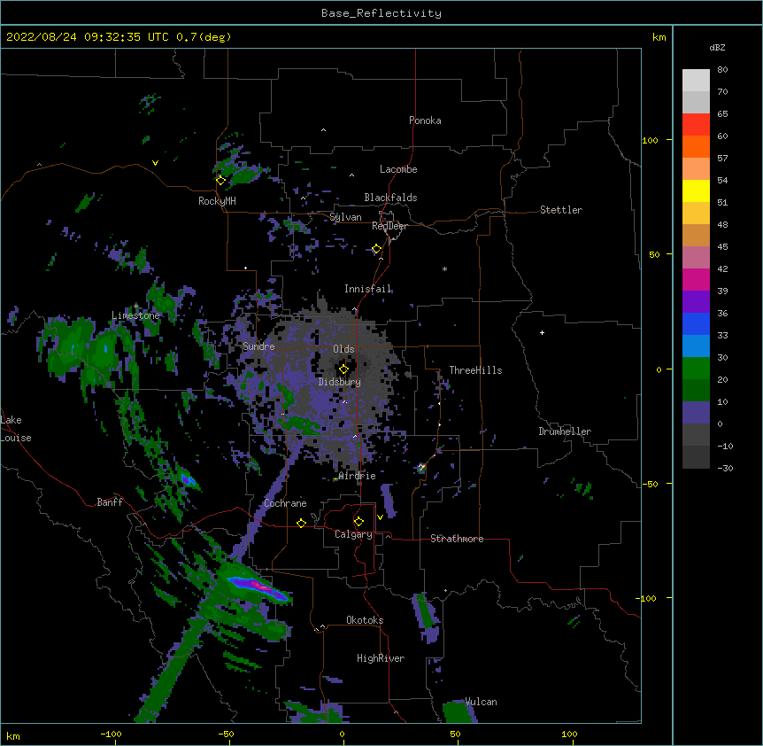Image resolution: width=763 pixels, height=746 pixels.
Task: Select the Cochrane label
Action: tap(285, 503)
